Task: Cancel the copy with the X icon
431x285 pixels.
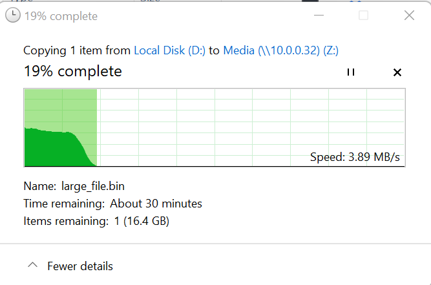Action: 397,72
